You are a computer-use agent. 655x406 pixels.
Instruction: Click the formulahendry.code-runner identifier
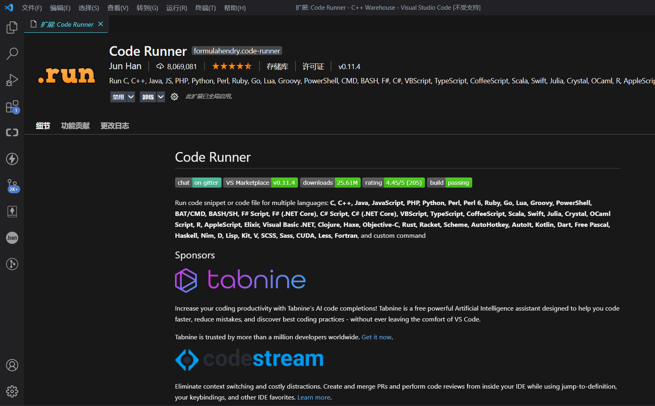pos(237,51)
